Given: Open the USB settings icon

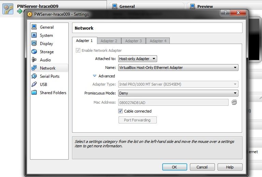Looking at the screenshot, I should (x=34, y=85).
